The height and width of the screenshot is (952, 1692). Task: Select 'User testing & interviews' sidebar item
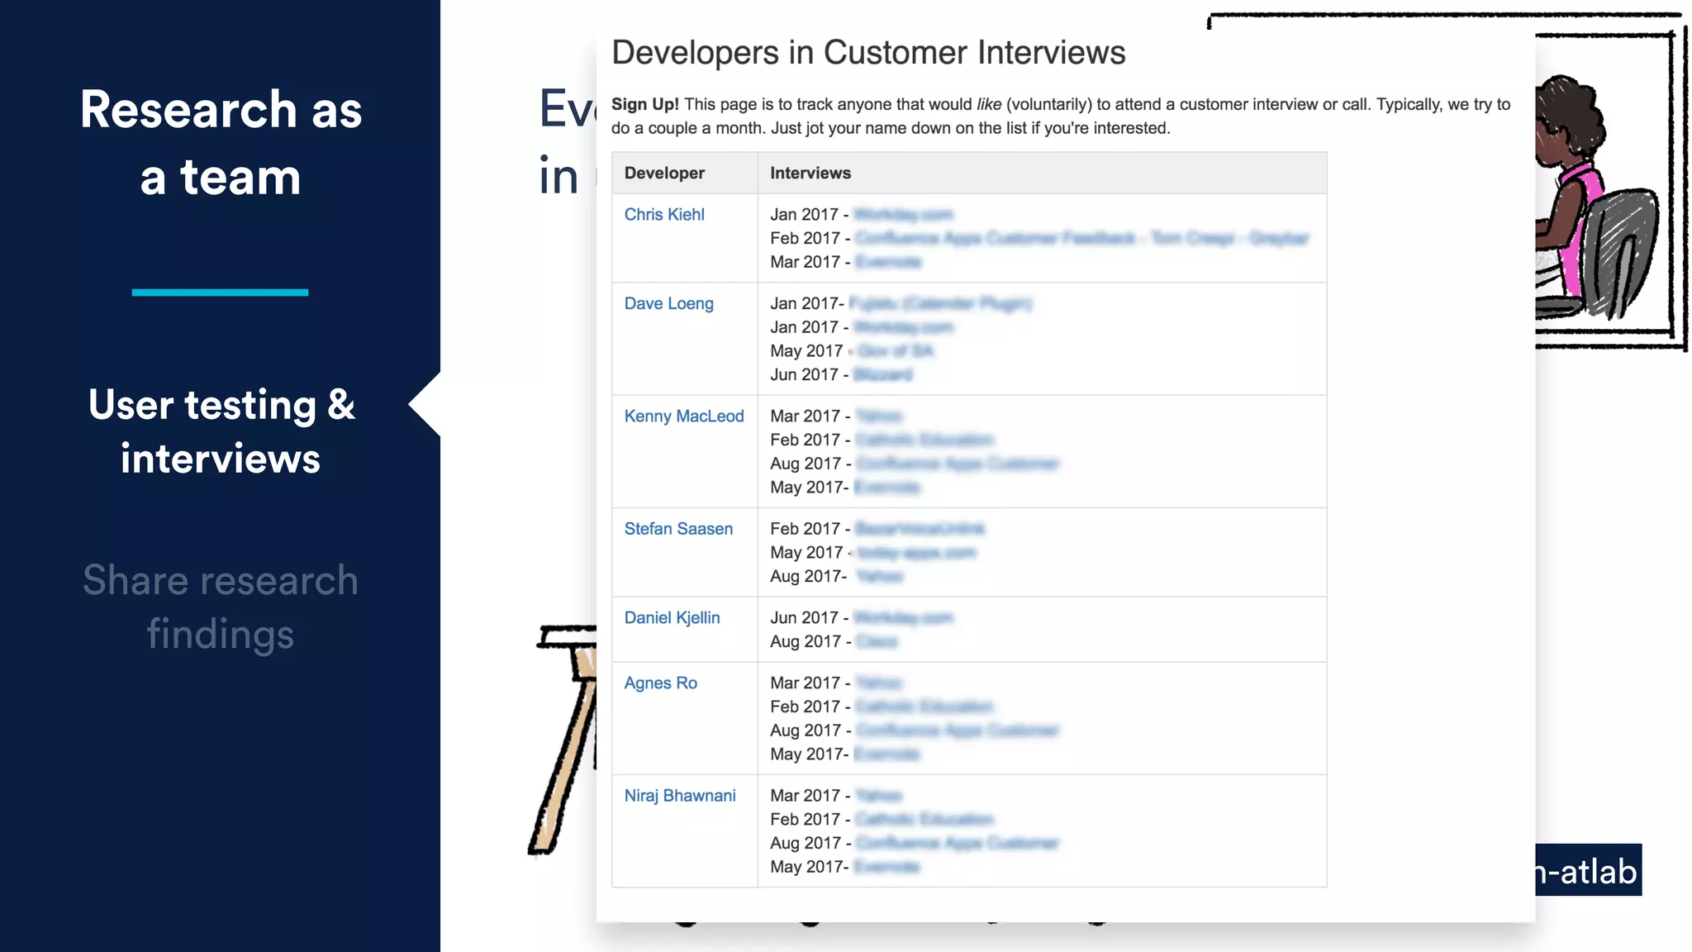221,431
